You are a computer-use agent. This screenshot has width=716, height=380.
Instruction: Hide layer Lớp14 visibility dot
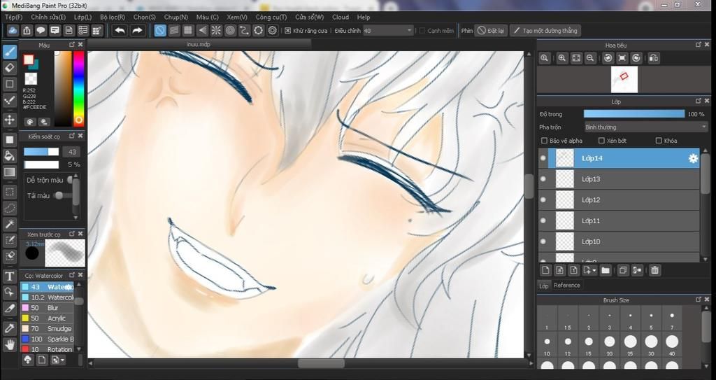543,158
